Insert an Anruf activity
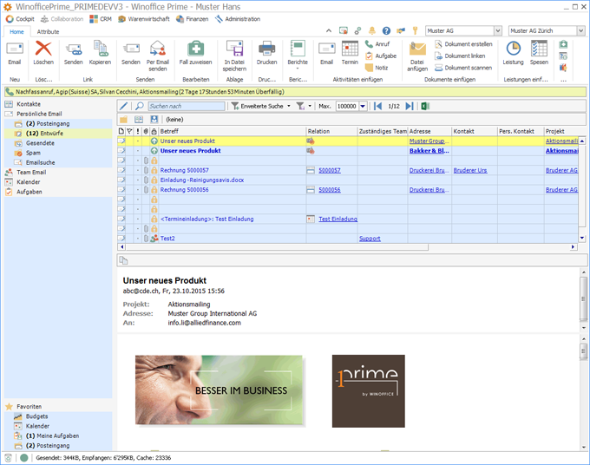The width and height of the screenshot is (590, 465). coord(377,44)
